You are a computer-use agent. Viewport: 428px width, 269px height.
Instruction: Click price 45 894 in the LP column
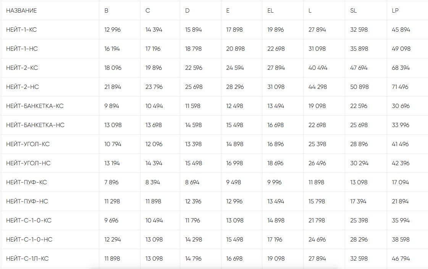pyautogui.click(x=401, y=30)
